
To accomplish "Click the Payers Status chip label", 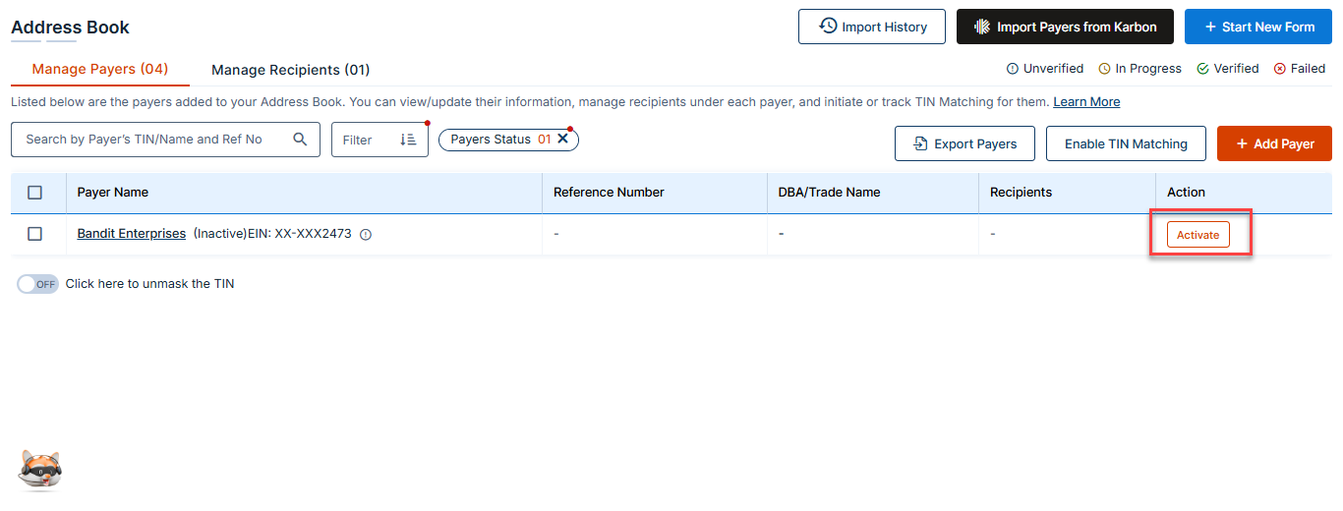I will click(x=491, y=140).
